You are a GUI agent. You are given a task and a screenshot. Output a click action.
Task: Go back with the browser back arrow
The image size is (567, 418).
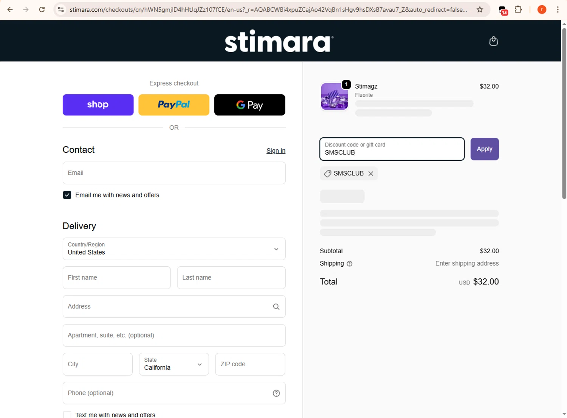[x=10, y=9]
